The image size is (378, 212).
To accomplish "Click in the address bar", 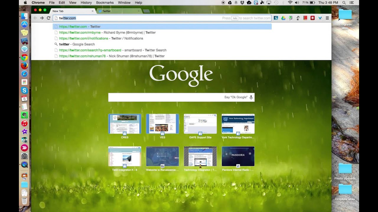I will 162,18.
